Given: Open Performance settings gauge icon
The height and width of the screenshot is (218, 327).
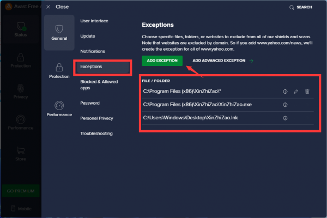Looking at the screenshot, I should click(x=59, y=105).
